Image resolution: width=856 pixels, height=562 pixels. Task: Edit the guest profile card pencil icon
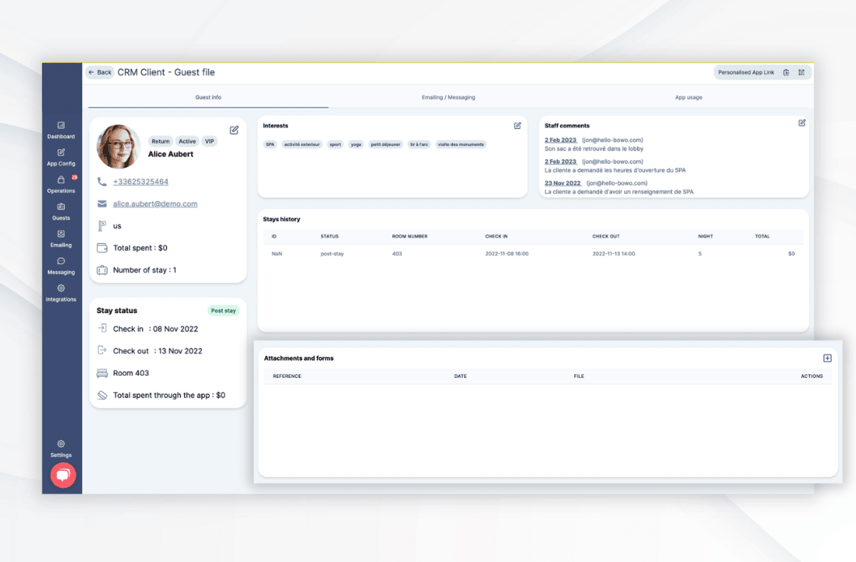coord(234,130)
